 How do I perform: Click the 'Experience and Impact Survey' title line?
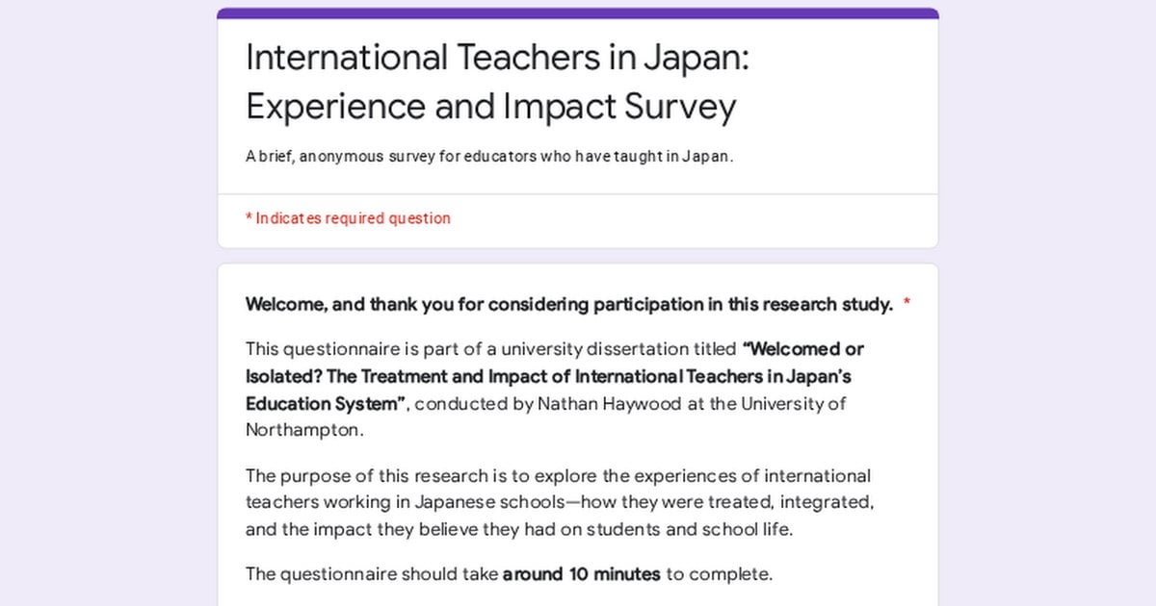click(x=491, y=107)
